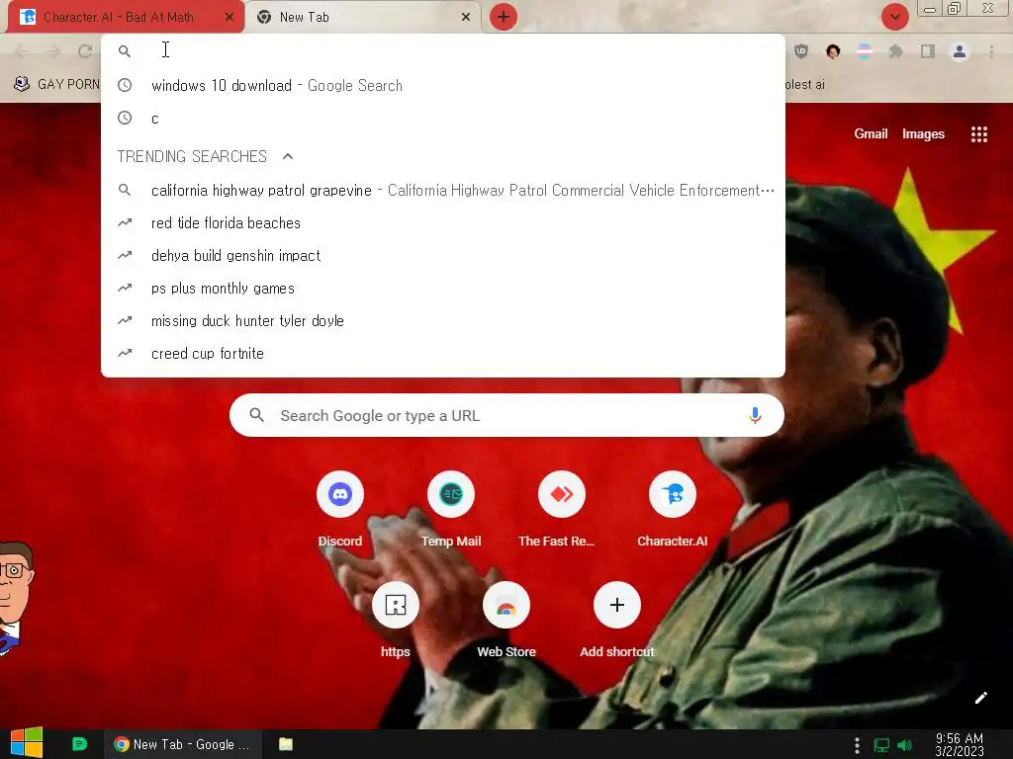The image size is (1013, 759).
Task: Open the Google apps grid
Action: pyautogui.click(x=978, y=134)
